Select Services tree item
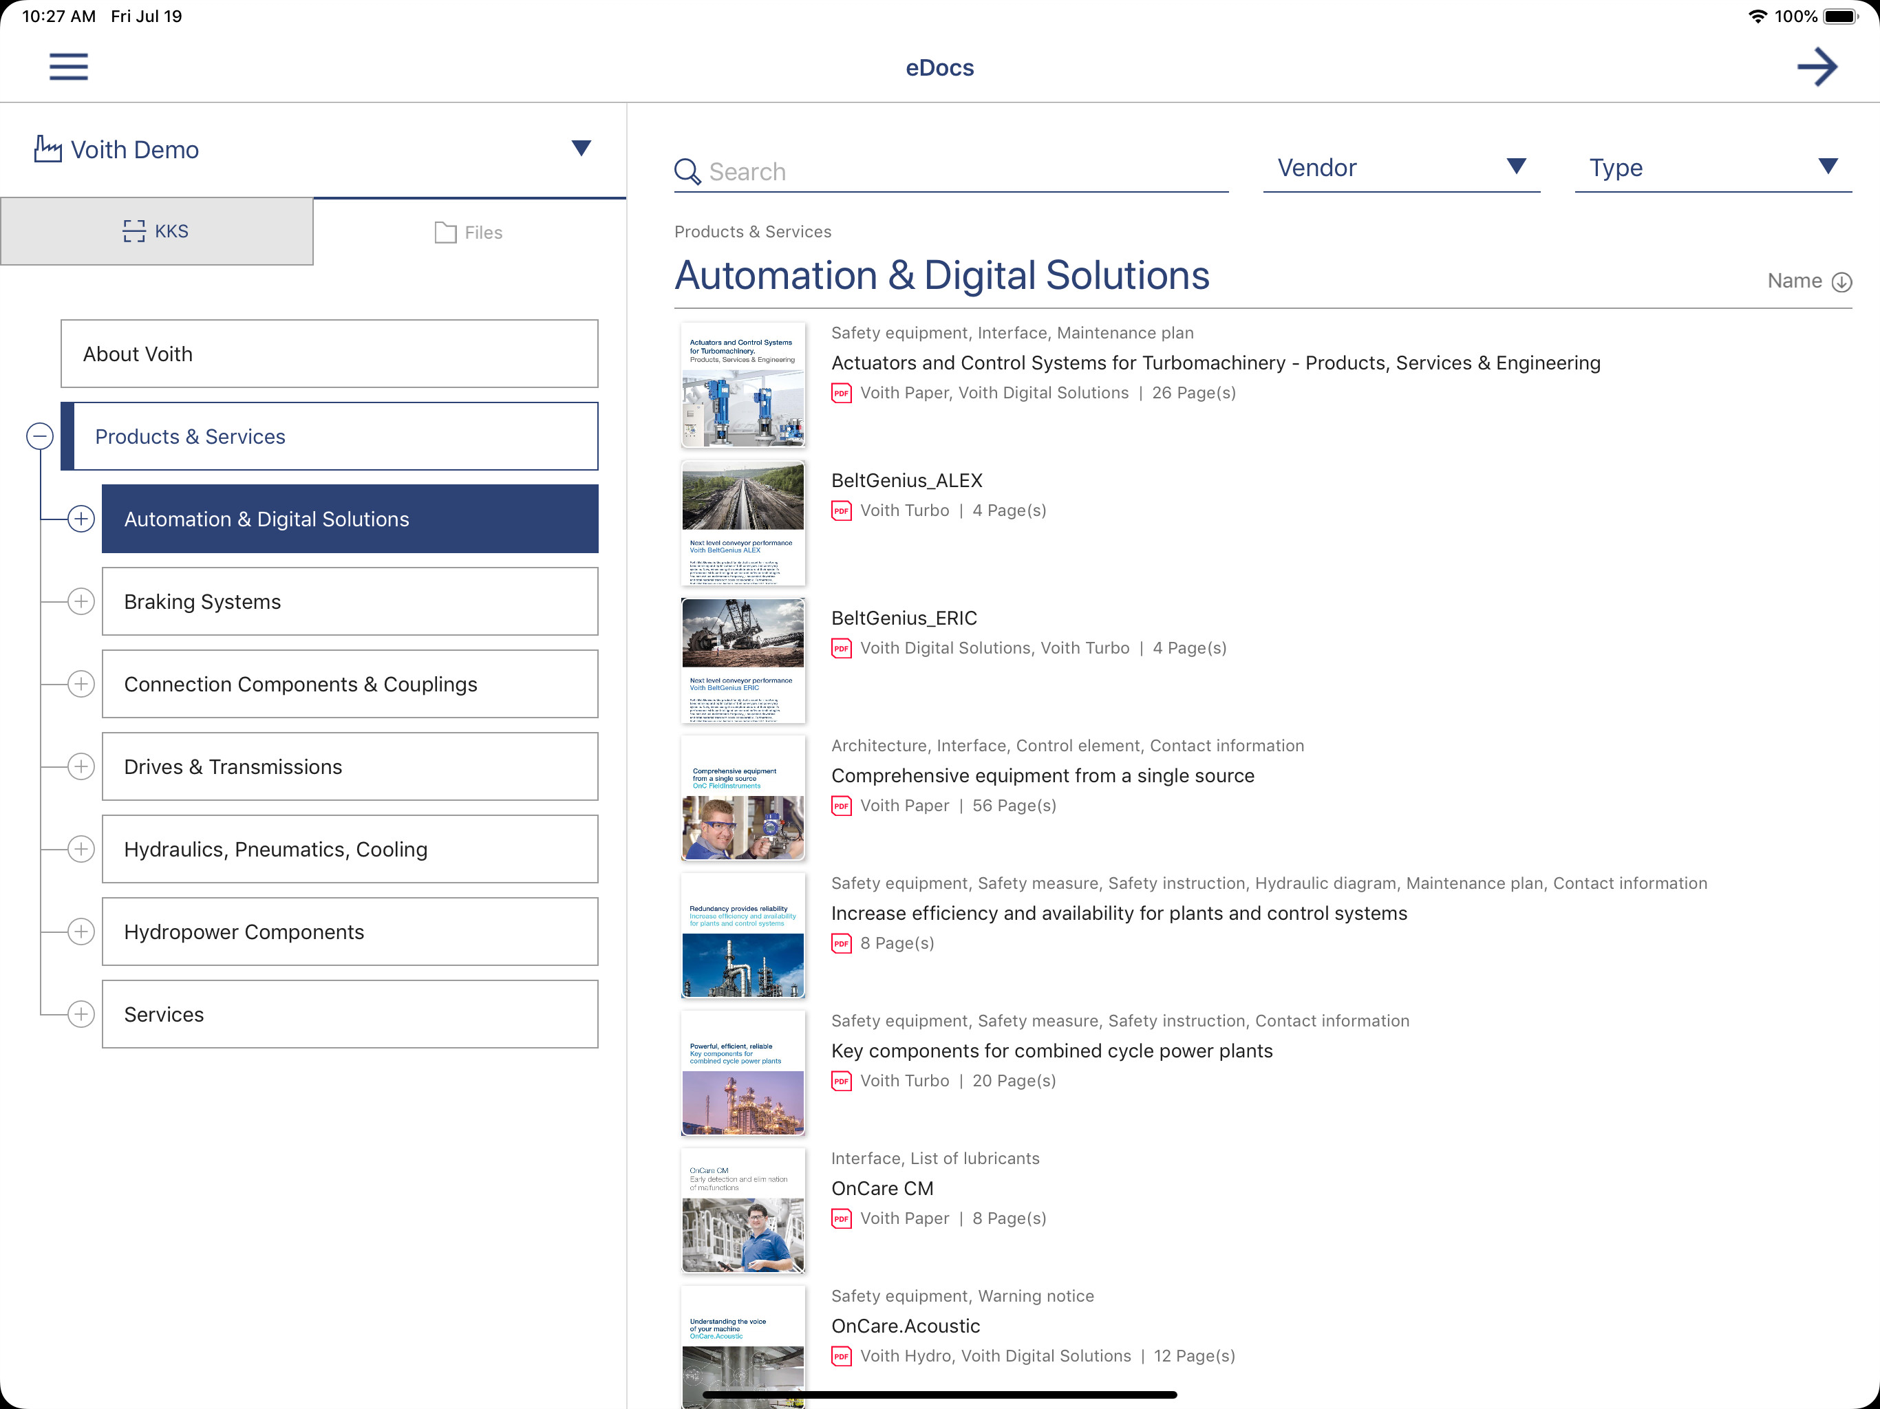This screenshot has height=1409, width=1880. tap(350, 1014)
